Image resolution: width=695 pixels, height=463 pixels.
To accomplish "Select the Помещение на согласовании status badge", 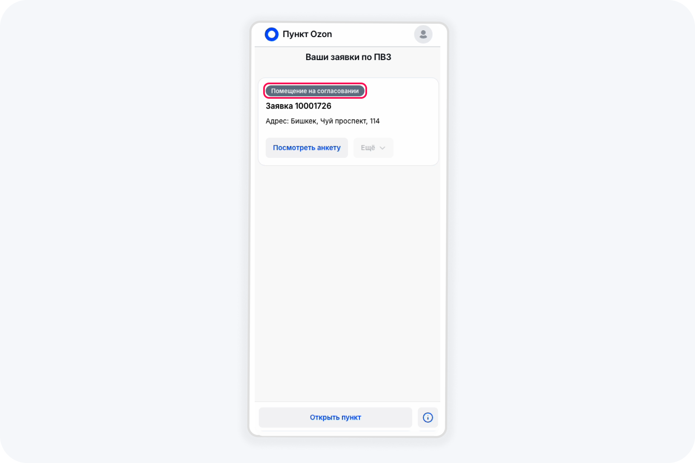I will (315, 91).
